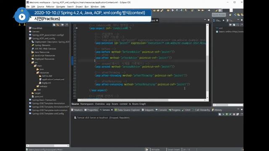Switch to the Beans Graph editor tab
The image size is (269, 151).
(x=139, y=104)
